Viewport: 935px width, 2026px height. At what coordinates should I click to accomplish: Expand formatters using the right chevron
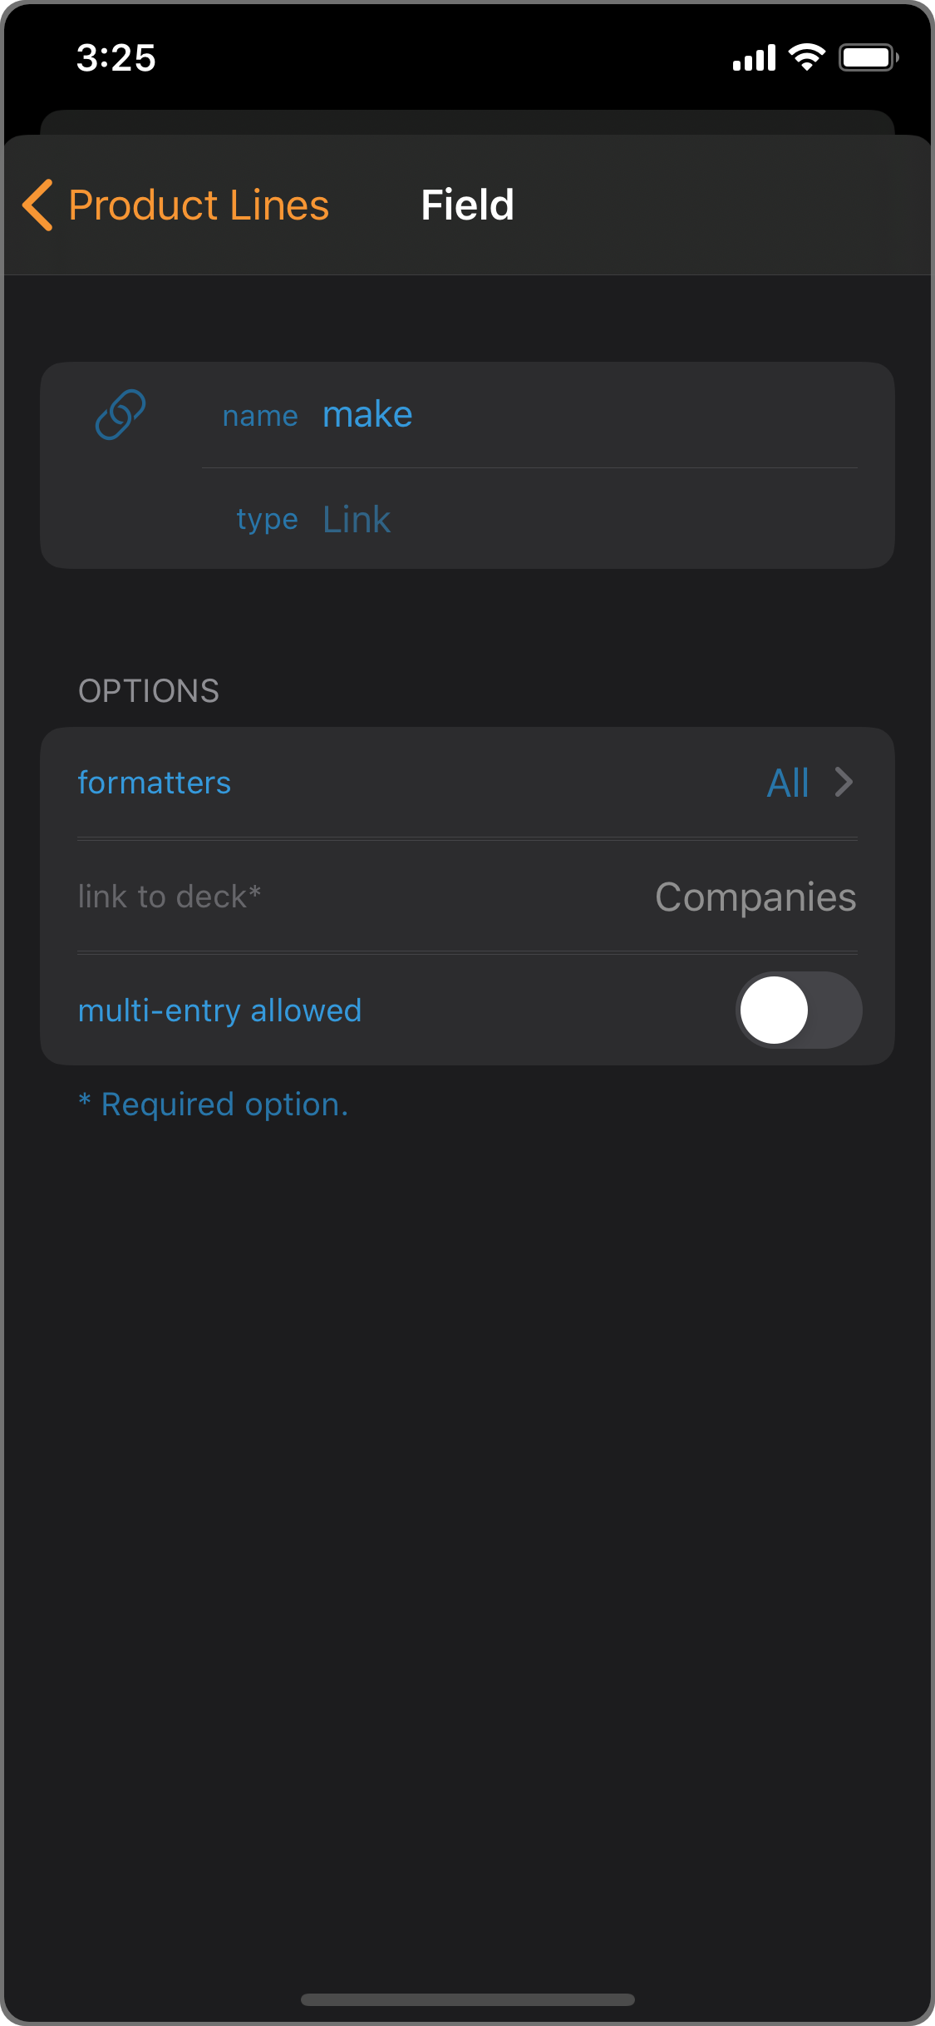[844, 783]
